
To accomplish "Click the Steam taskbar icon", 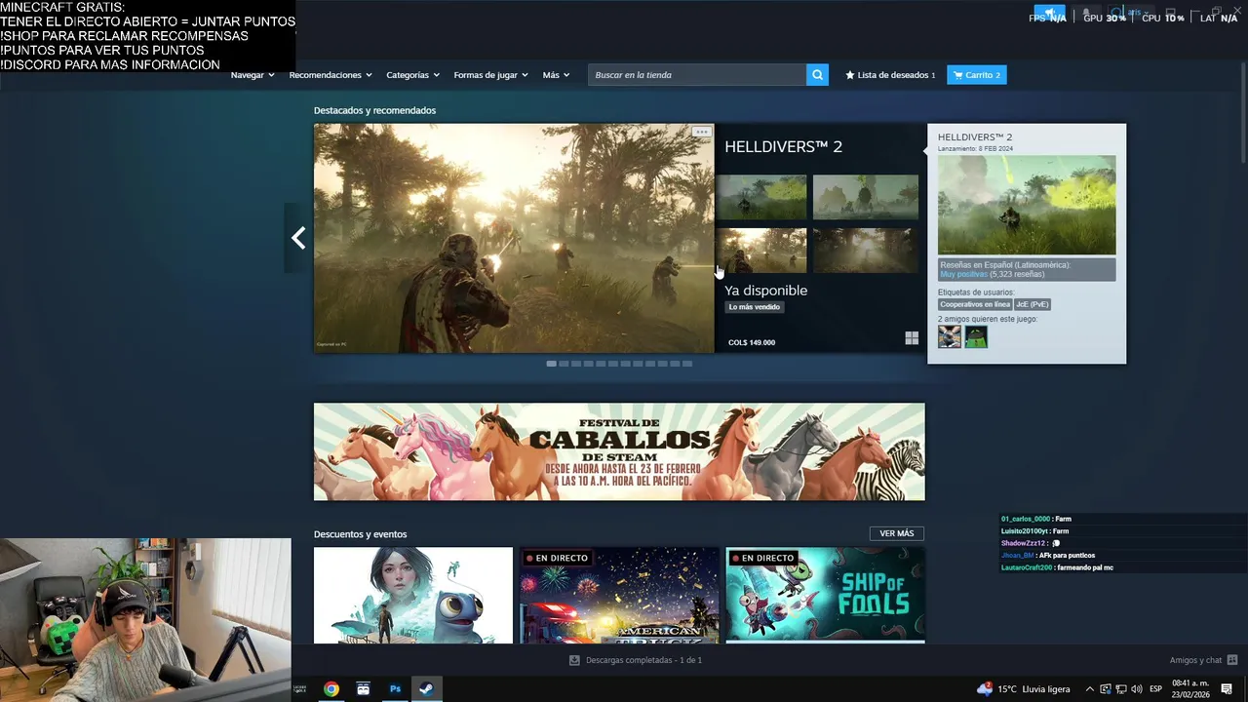I will tap(426, 688).
